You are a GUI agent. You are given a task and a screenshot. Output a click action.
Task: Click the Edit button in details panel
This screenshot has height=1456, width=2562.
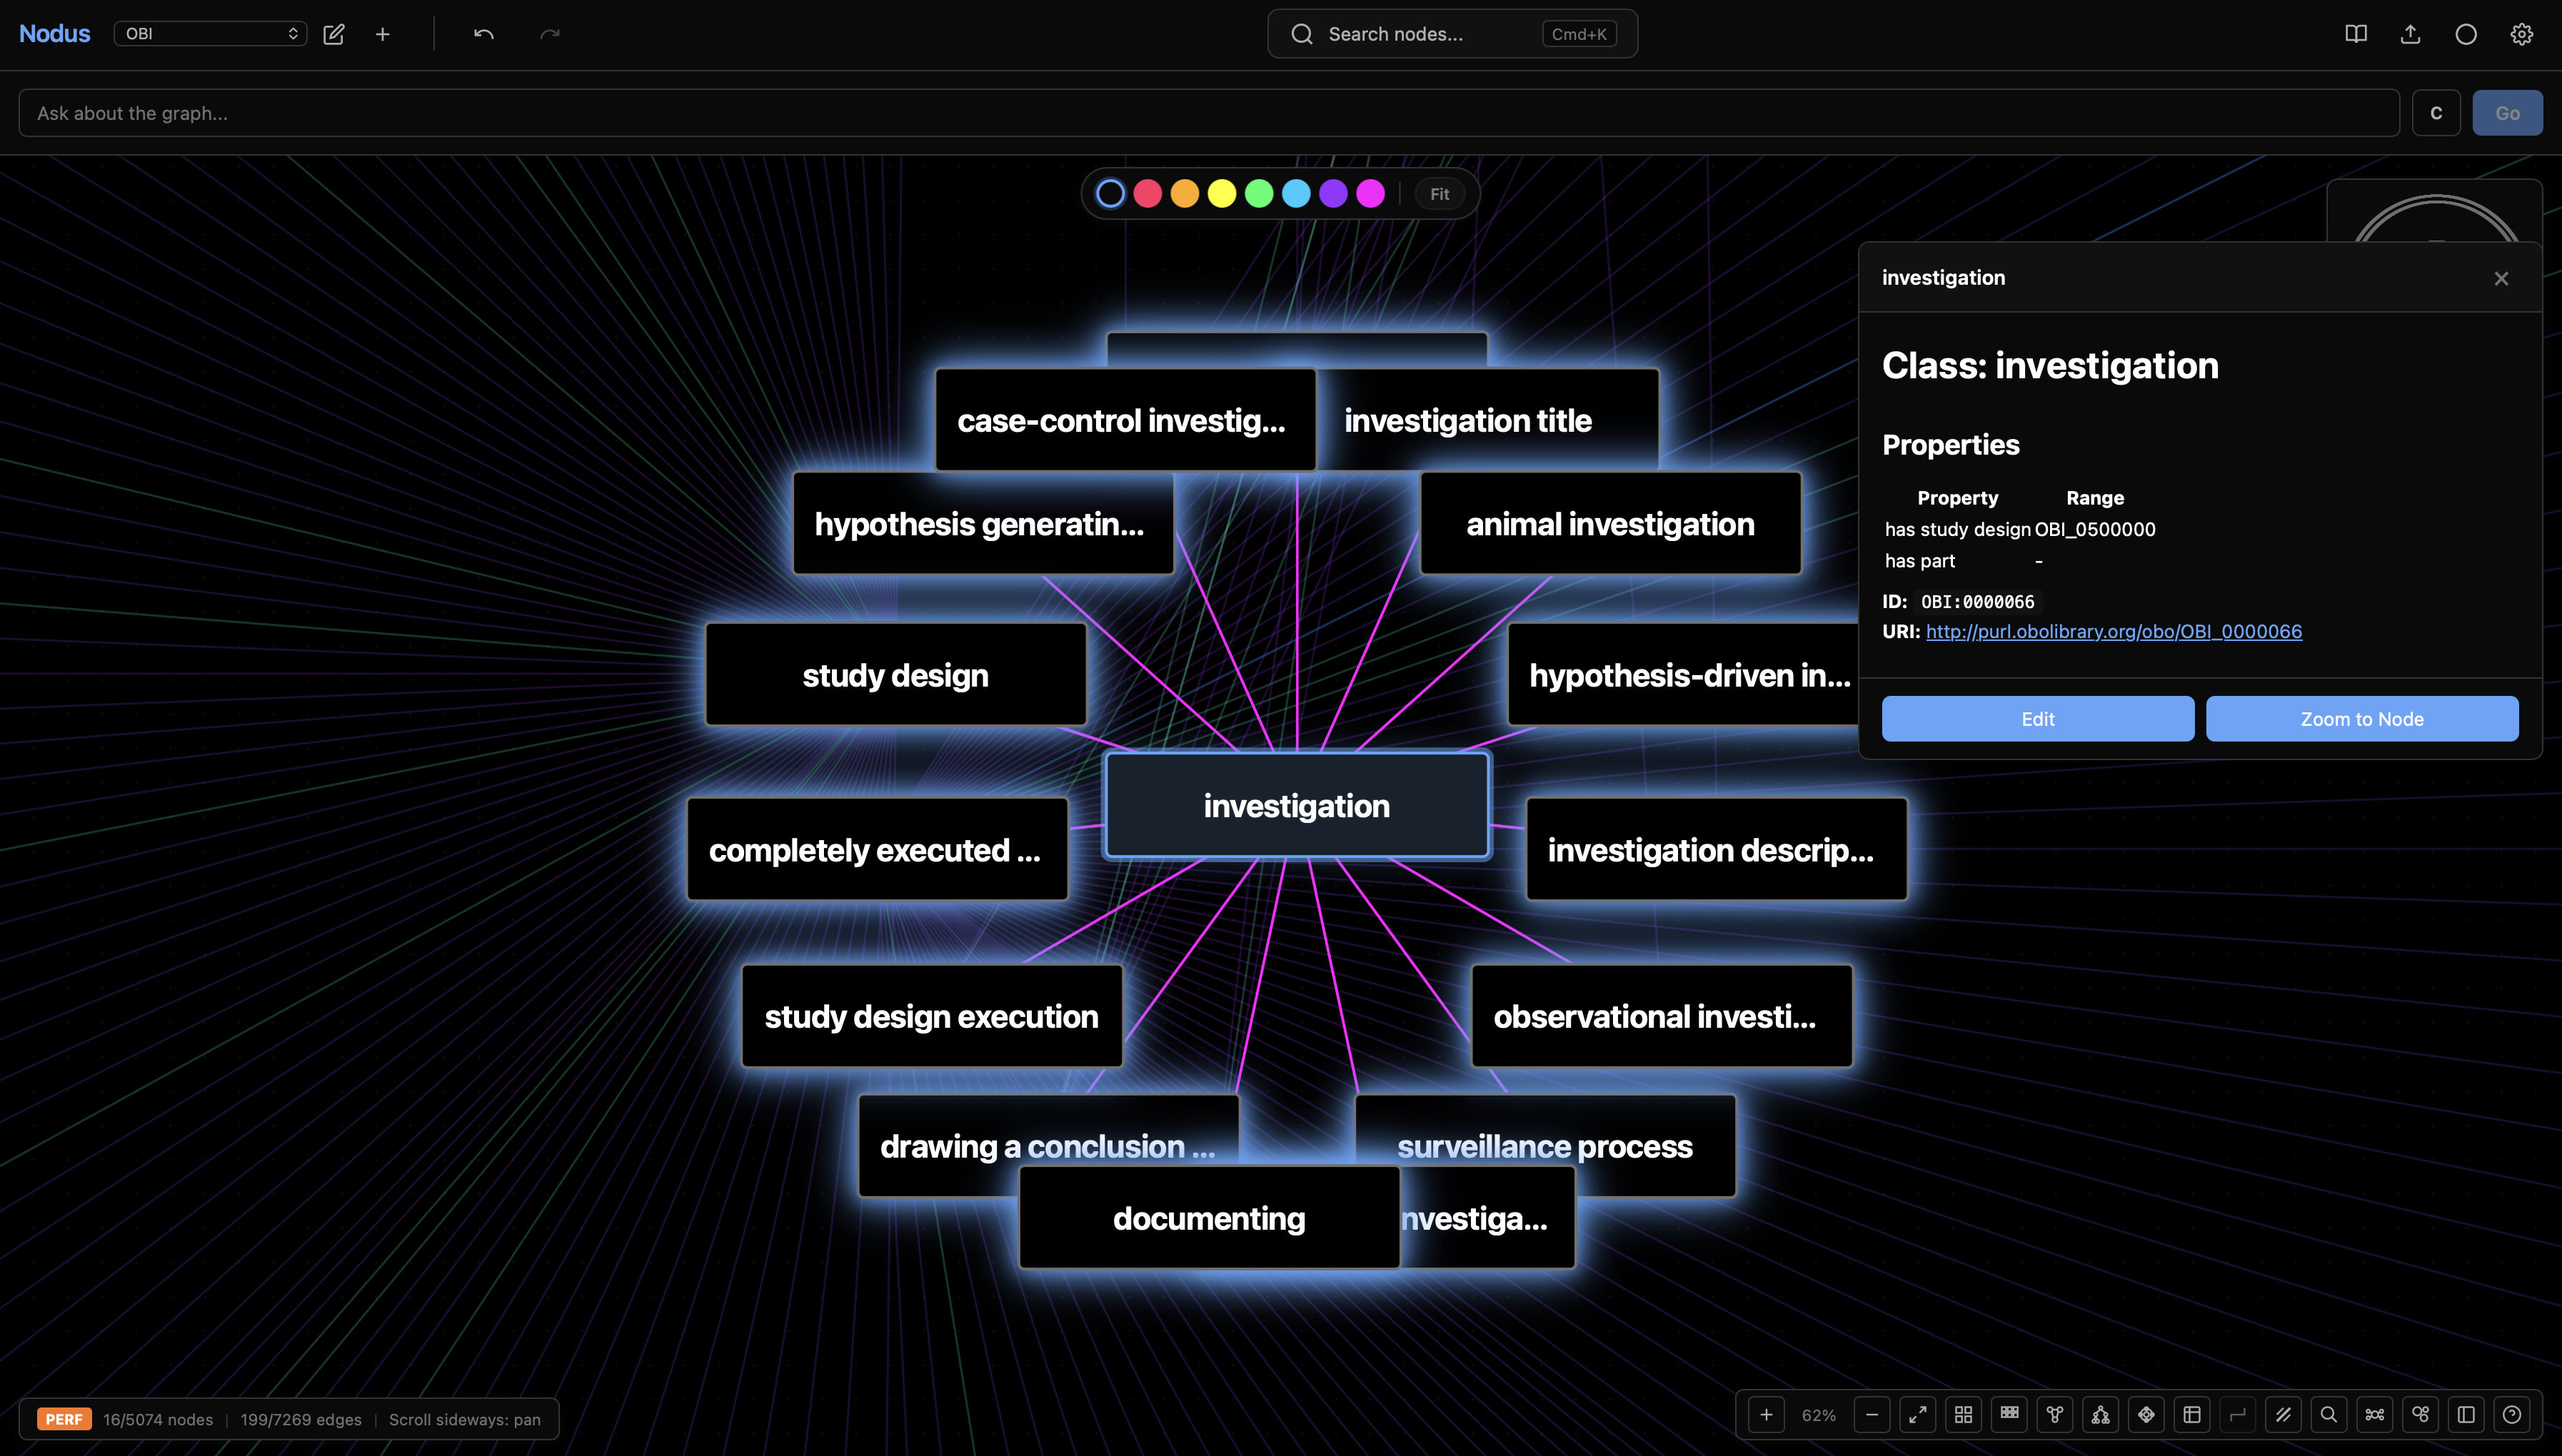tap(2038, 719)
